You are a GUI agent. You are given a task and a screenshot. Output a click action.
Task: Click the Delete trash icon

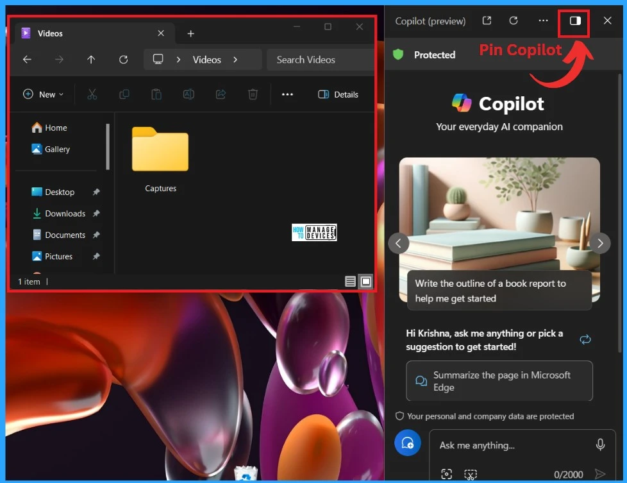(253, 94)
